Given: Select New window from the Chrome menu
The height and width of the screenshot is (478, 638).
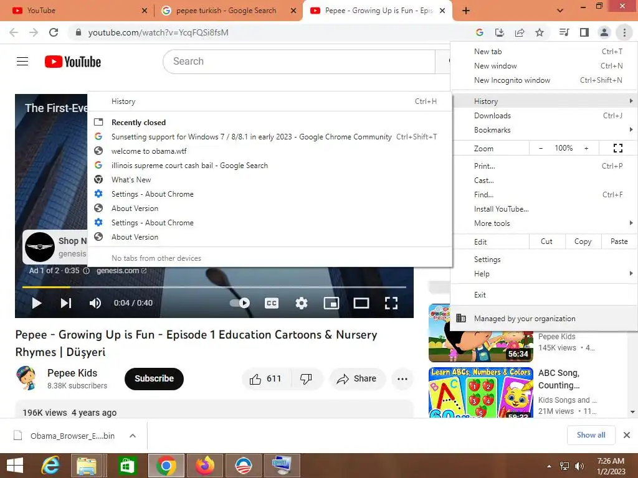Looking at the screenshot, I should click(x=545, y=66).
